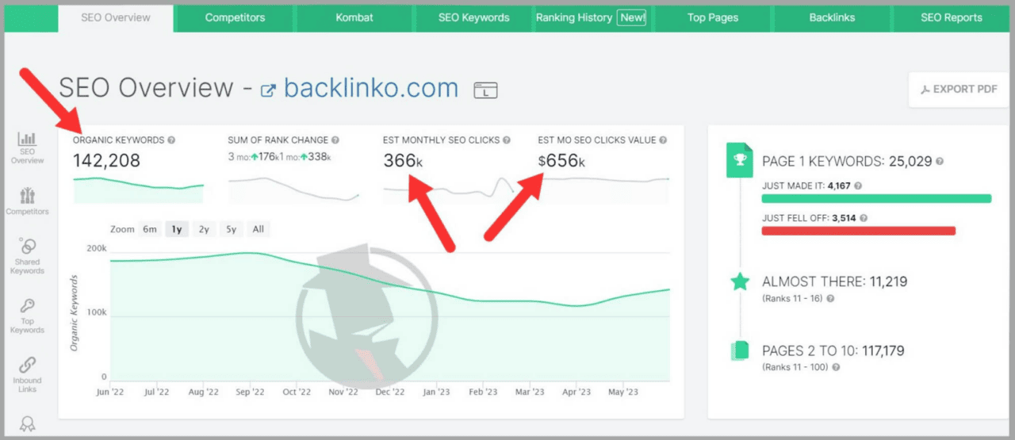This screenshot has height=440, width=1015.
Task: Set chart zoom to 6m
Action: (x=150, y=229)
